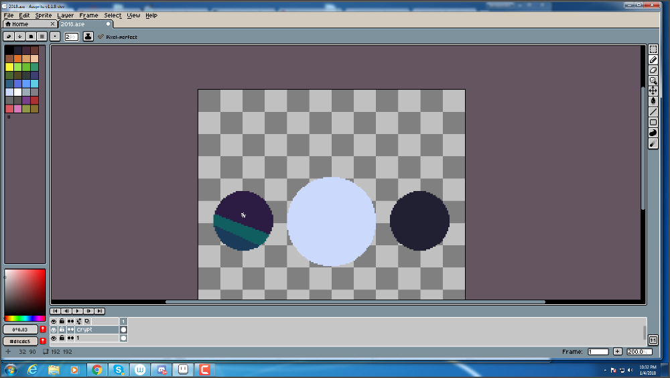670x378 pixels.
Task: Hide the crypt layer
Action: pyautogui.click(x=54, y=330)
